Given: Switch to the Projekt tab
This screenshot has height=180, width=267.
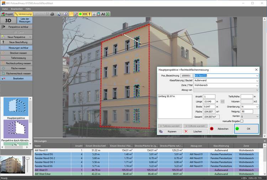Looking at the screenshot, I should [7, 14].
